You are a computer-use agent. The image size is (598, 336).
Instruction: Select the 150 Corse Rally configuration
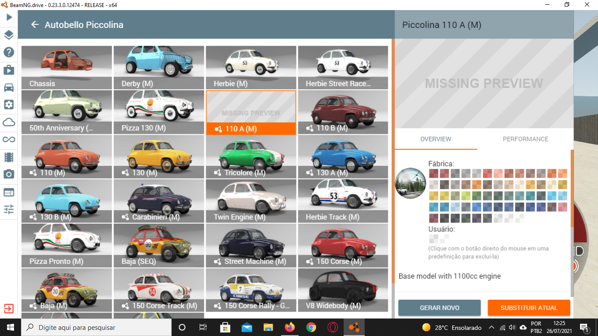pyautogui.click(x=251, y=290)
